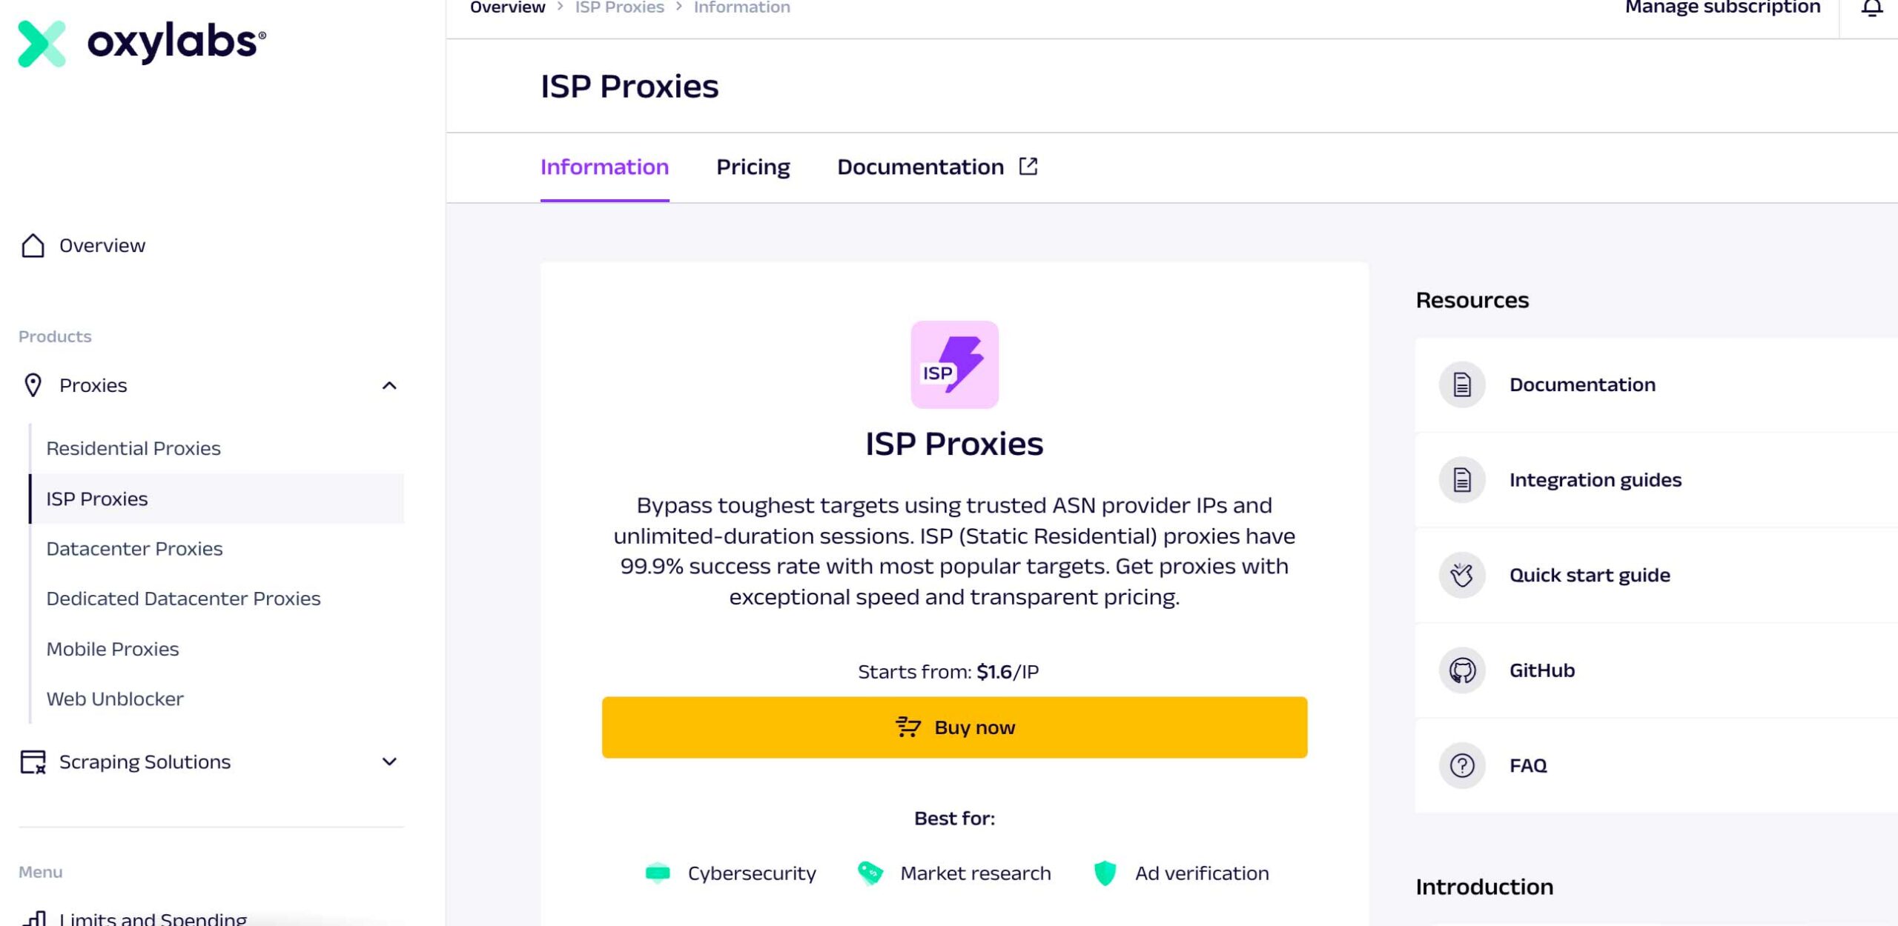1898x926 pixels.
Task: Click the Oxylabs logo
Action: (141, 42)
